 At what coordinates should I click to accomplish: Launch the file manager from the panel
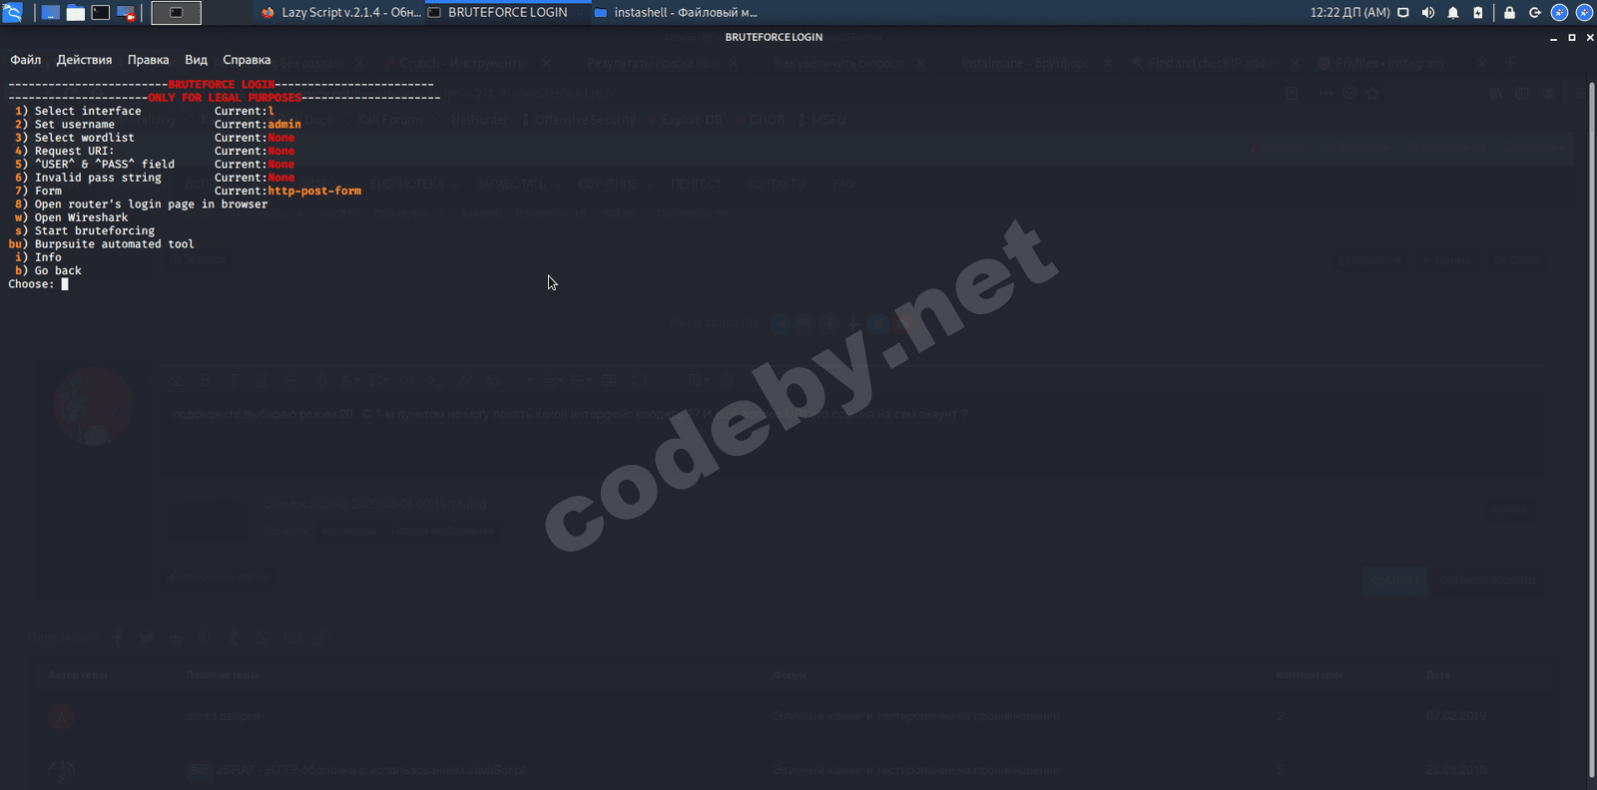76,13
